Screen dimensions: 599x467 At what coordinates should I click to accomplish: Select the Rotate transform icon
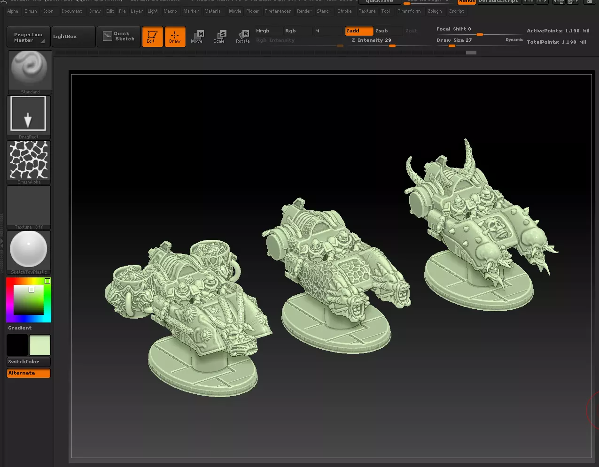click(243, 37)
